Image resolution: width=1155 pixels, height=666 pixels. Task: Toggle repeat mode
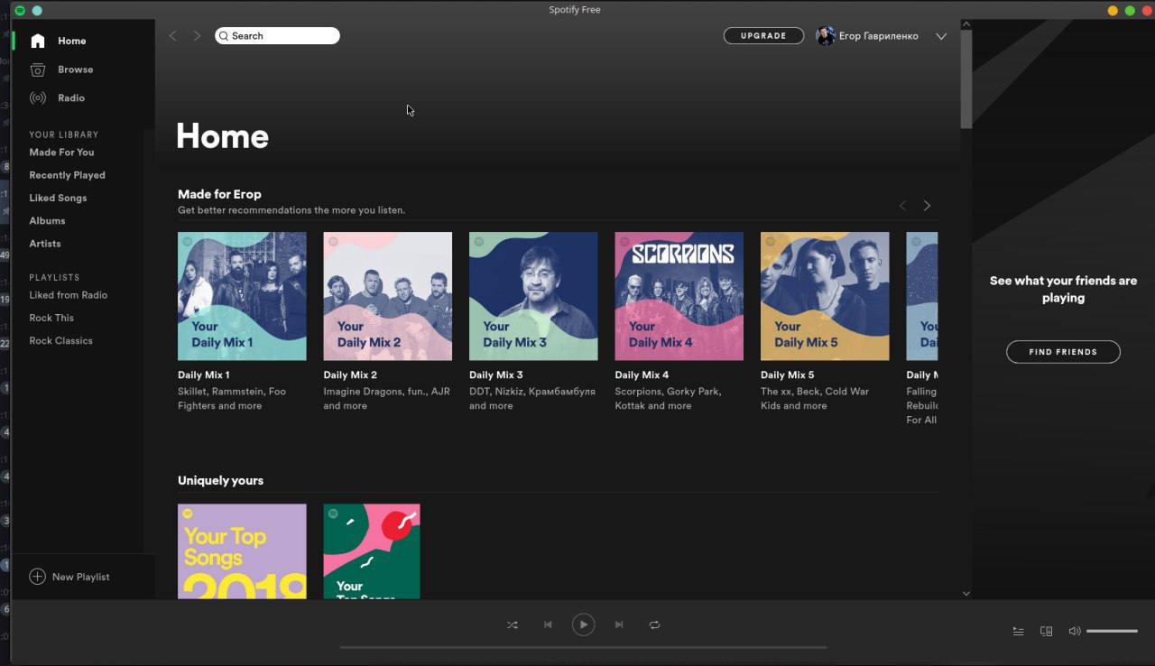pos(655,624)
